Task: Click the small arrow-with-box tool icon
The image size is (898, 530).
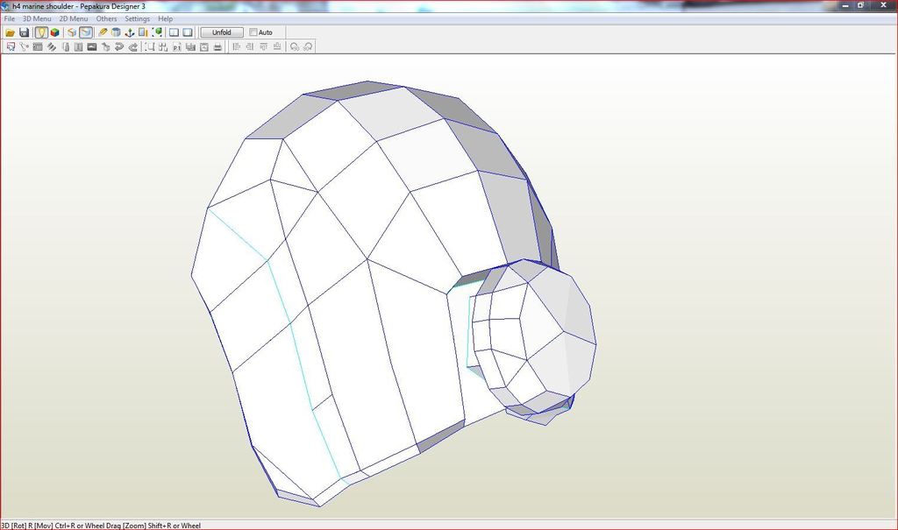Action: [105, 47]
